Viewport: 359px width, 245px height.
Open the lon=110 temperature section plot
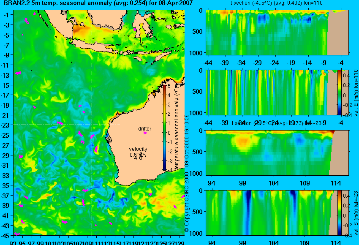277,32
